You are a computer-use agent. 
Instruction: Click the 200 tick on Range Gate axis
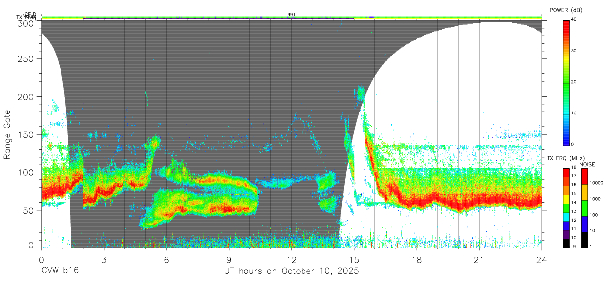tap(26, 97)
